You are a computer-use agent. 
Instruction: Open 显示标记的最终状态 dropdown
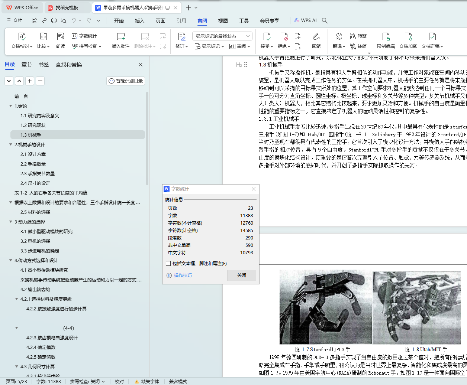tap(222, 36)
